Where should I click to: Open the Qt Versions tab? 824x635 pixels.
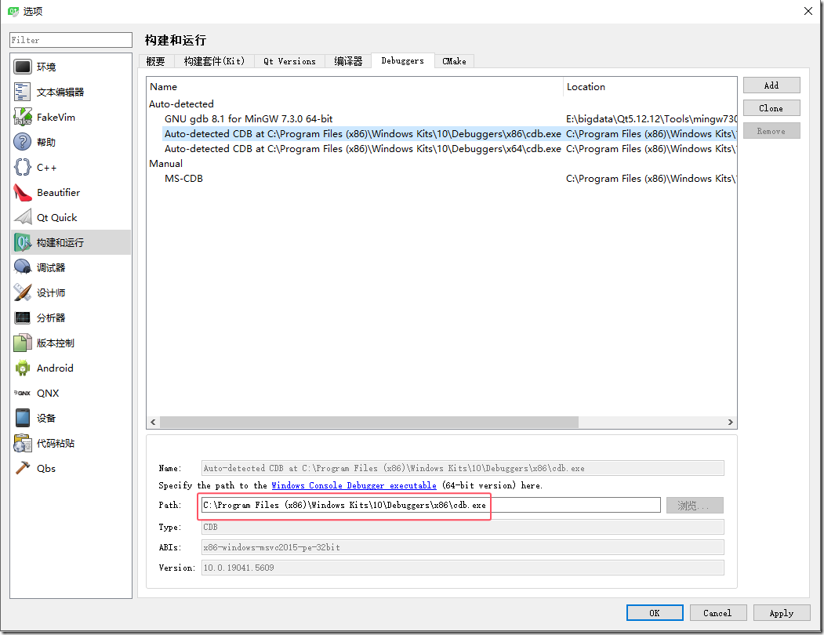(289, 61)
